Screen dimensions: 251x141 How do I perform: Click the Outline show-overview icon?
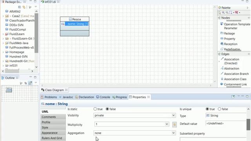point(30,83)
